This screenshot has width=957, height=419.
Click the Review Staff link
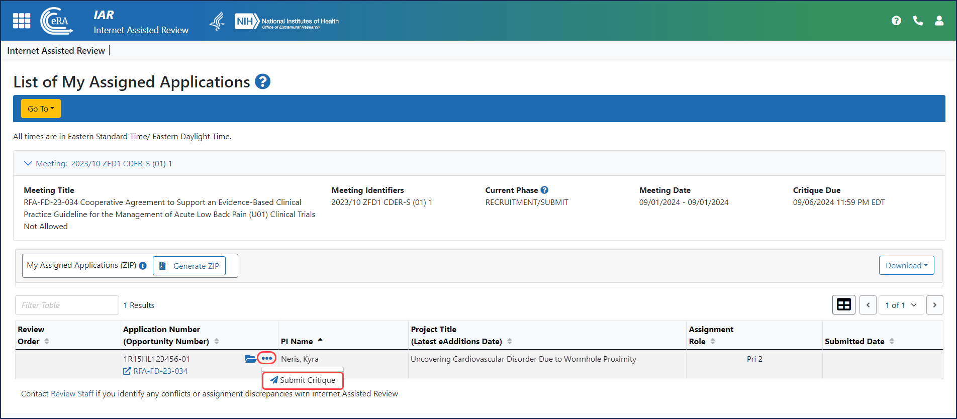[x=72, y=394]
